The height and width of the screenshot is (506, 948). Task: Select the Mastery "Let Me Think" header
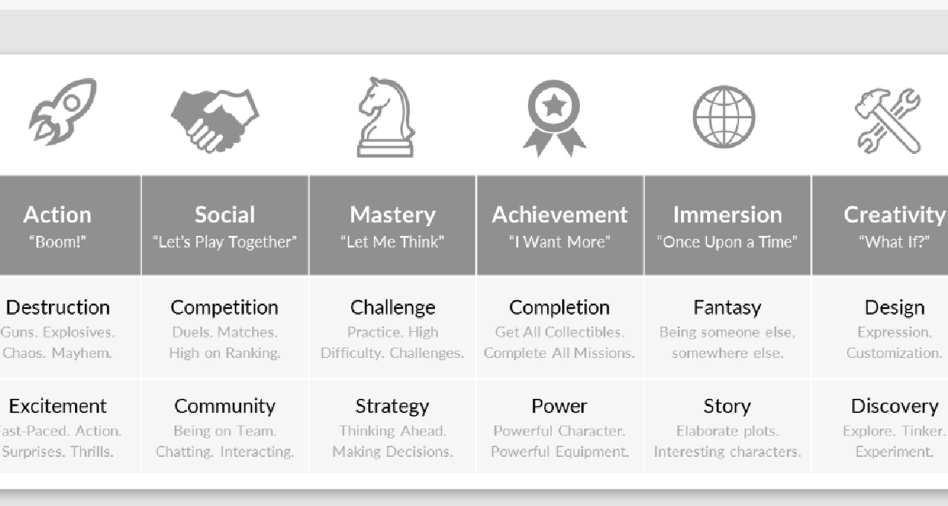393,225
